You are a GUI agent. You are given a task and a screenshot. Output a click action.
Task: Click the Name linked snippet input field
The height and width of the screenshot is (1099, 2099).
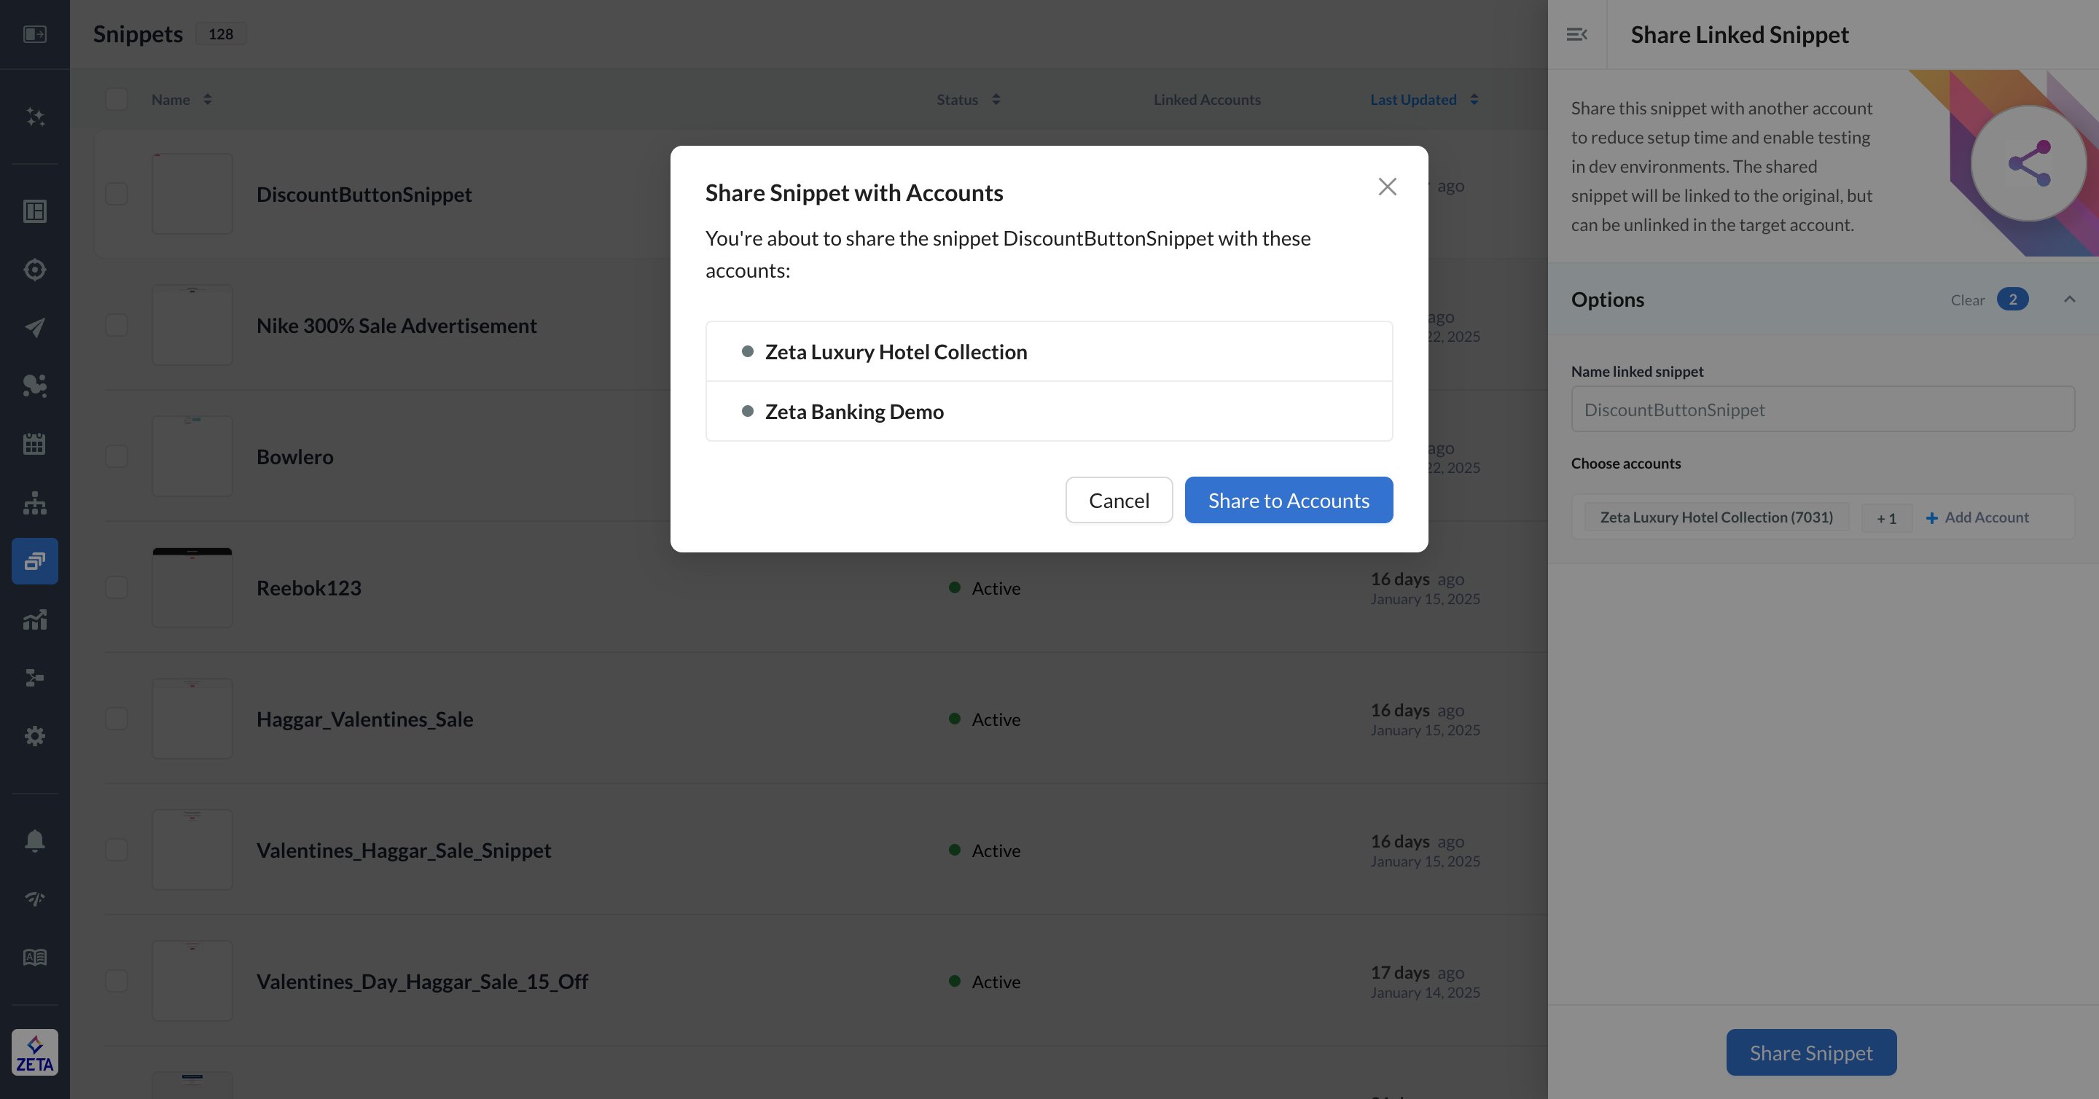tap(1822, 409)
